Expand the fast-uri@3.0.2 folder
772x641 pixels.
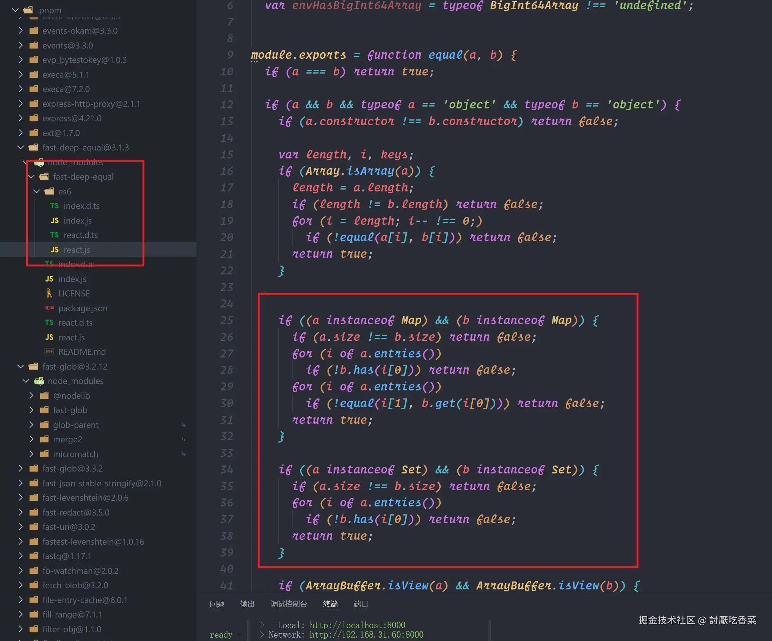(20, 527)
